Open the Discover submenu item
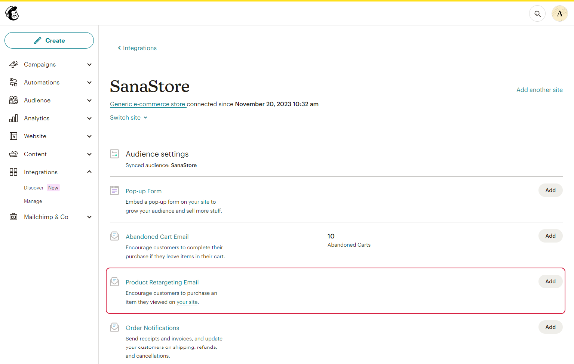The height and width of the screenshot is (364, 574). pyautogui.click(x=34, y=188)
